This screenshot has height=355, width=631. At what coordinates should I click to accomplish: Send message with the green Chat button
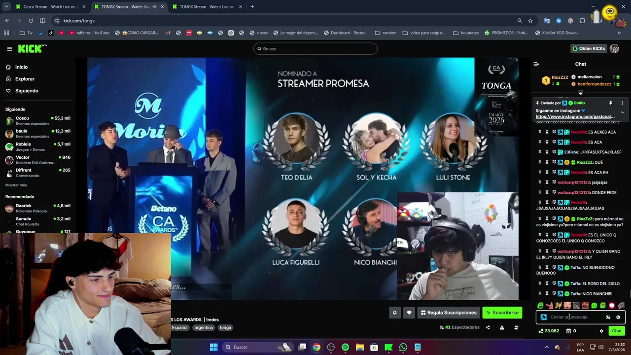pyautogui.click(x=617, y=331)
